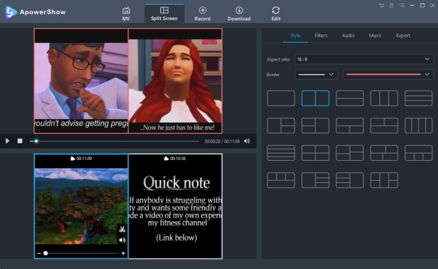This screenshot has width=438, height=269.
Task: Open the Edit tab
Action: click(276, 13)
